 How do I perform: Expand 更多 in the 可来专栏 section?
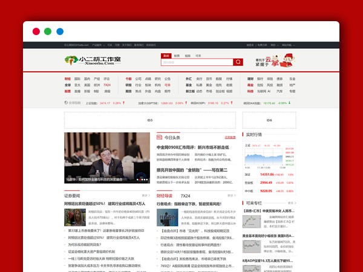pyautogui.click(x=291, y=203)
